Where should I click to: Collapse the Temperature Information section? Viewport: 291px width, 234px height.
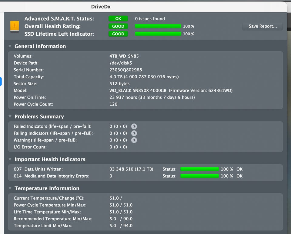(10, 188)
